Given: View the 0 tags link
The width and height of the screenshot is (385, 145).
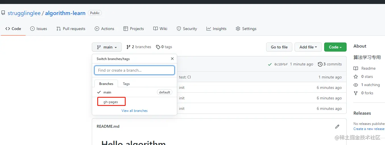Looking at the screenshot, I should [164, 47].
